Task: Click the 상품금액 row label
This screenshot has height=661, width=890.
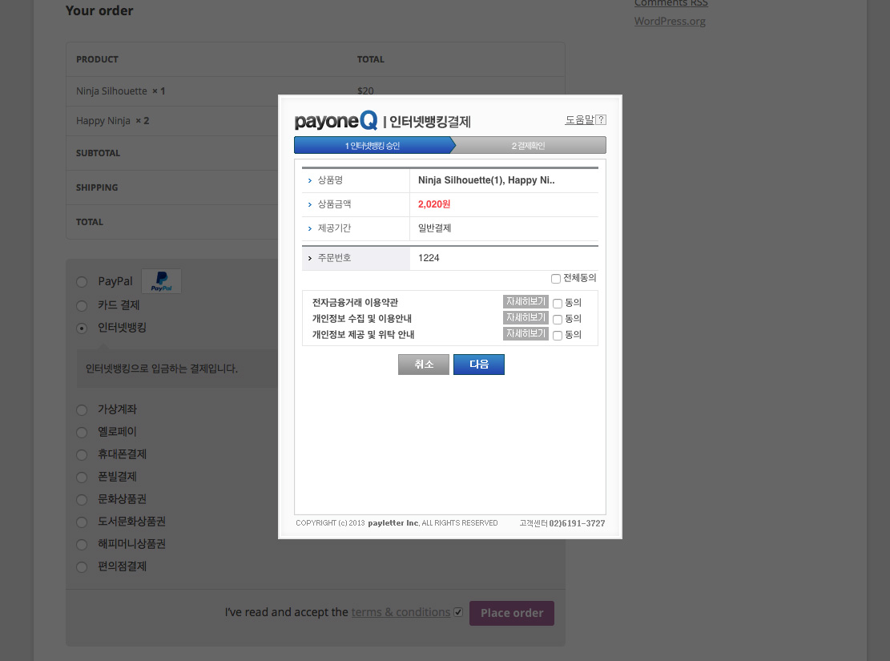Action: tap(334, 204)
